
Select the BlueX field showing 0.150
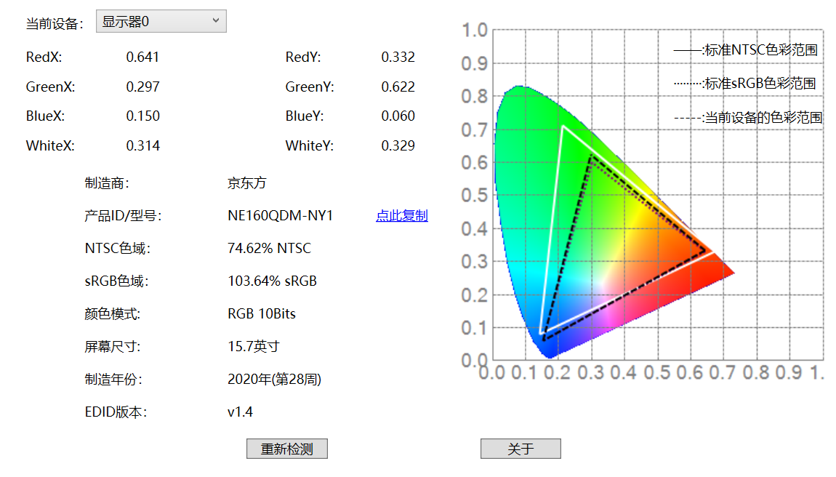(x=142, y=115)
